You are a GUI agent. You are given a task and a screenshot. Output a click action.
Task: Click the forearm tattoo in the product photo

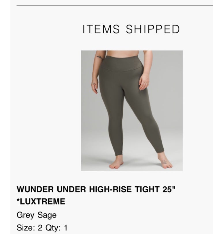tap(99, 57)
